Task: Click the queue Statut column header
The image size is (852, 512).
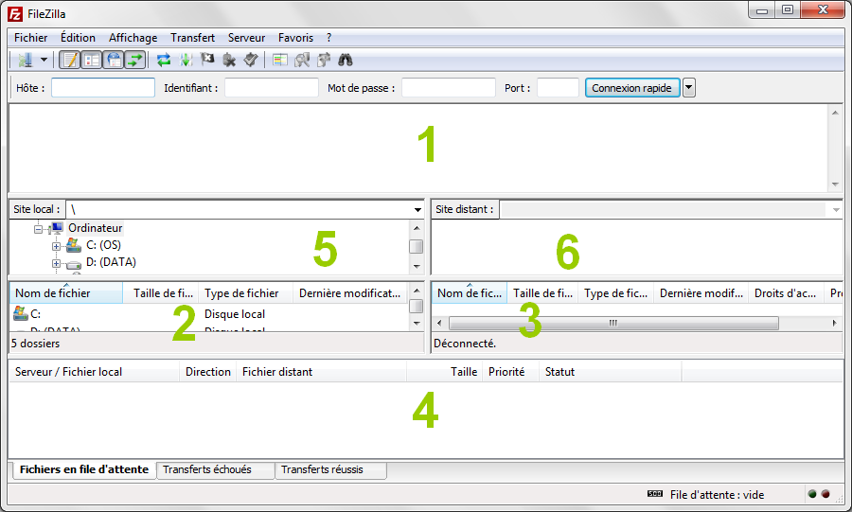Action: (610, 372)
